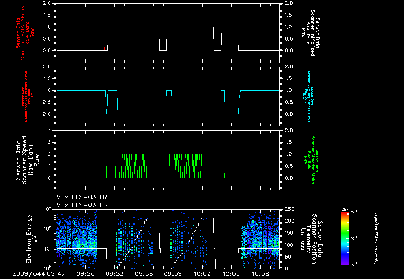This screenshot has width=404, height=279.
Task: Click the '10:08' time axis label
Action: coord(260,274)
